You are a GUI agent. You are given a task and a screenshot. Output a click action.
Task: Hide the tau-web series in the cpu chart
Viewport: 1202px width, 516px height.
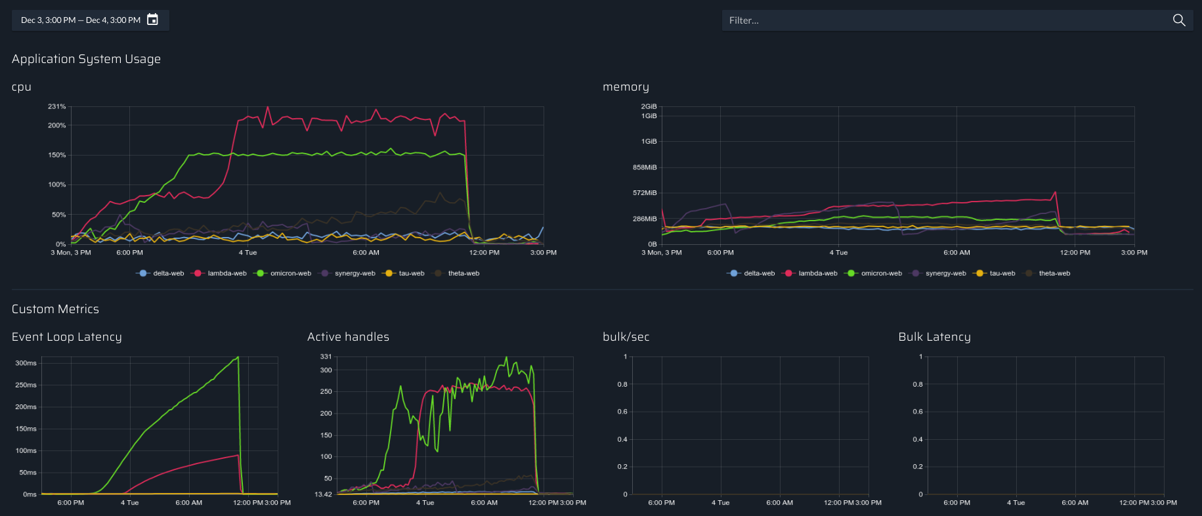[412, 273]
